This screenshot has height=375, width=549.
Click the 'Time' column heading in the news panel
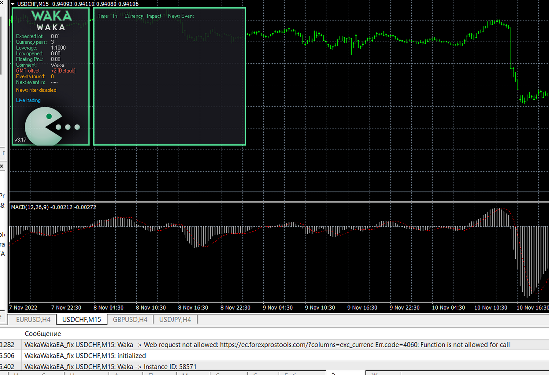click(103, 16)
